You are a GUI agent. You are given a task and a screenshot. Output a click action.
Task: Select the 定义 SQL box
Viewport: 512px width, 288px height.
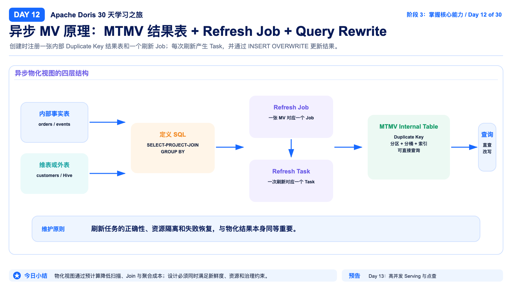(173, 148)
